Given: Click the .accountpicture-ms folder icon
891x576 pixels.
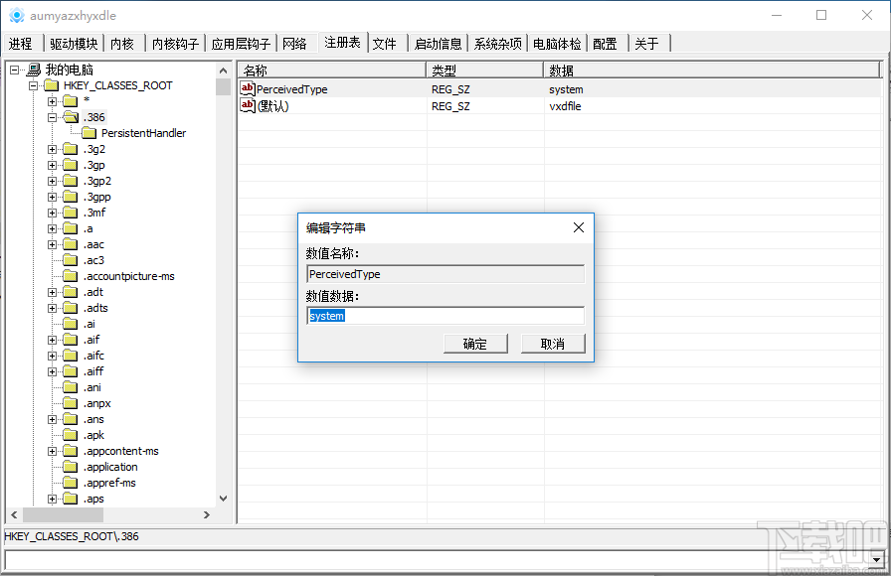Looking at the screenshot, I should [71, 276].
